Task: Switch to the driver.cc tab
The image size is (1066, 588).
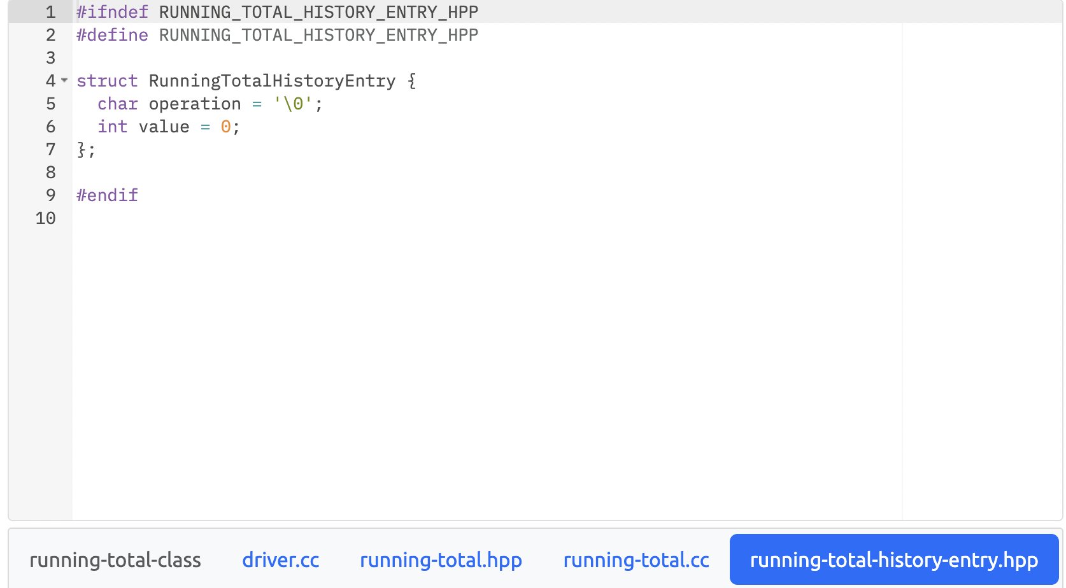Action: [280, 560]
